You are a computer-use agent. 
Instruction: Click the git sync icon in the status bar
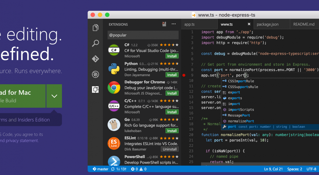[x=113, y=169]
